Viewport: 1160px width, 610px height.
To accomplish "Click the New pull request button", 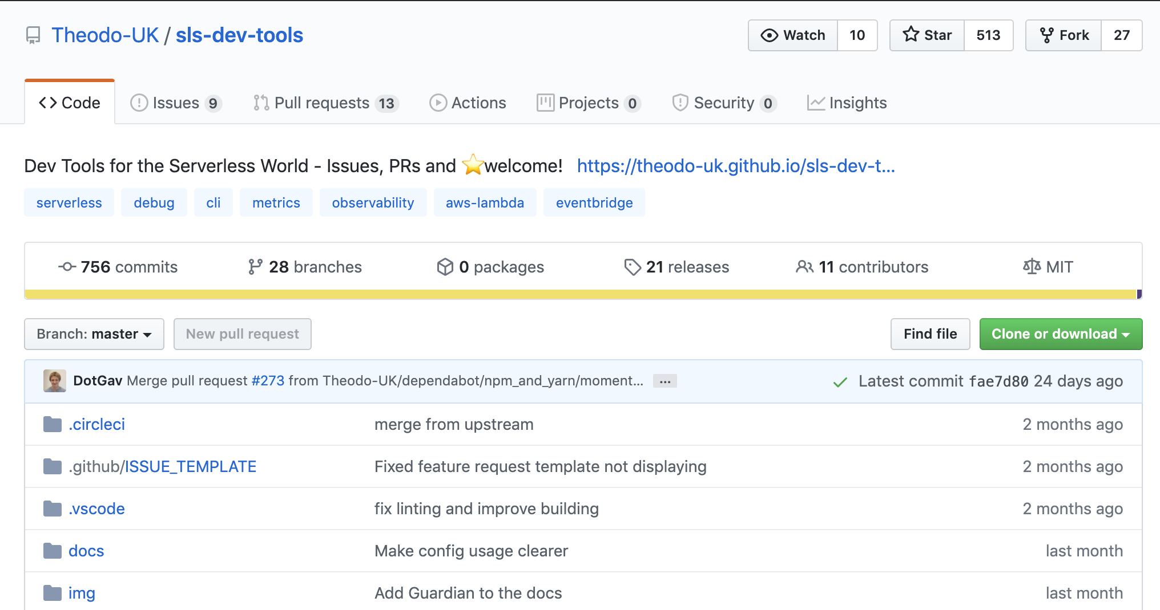I will point(243,334).
